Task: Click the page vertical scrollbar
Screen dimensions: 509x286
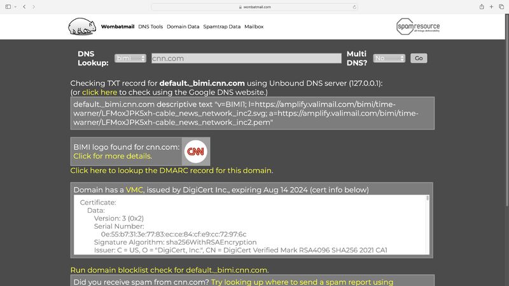Action: (506, 110)
